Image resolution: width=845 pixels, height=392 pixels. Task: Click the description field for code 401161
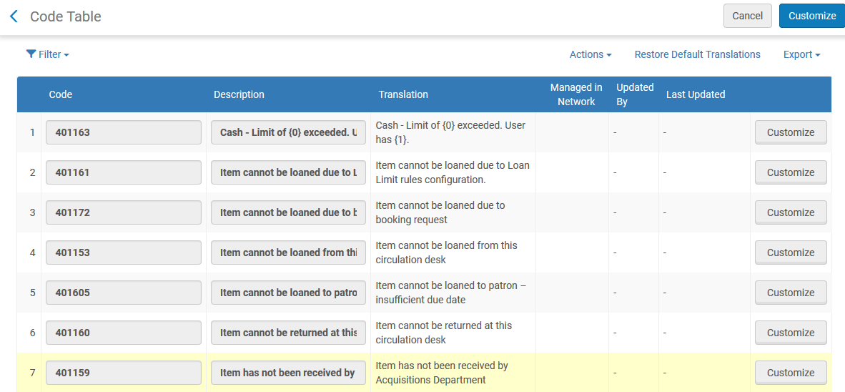(x=288, y=172)
